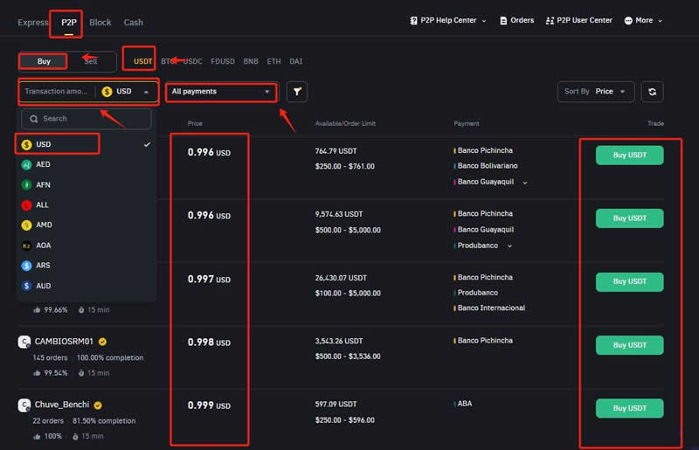
Task: Open the P2P tab
Action: (69, 23)
